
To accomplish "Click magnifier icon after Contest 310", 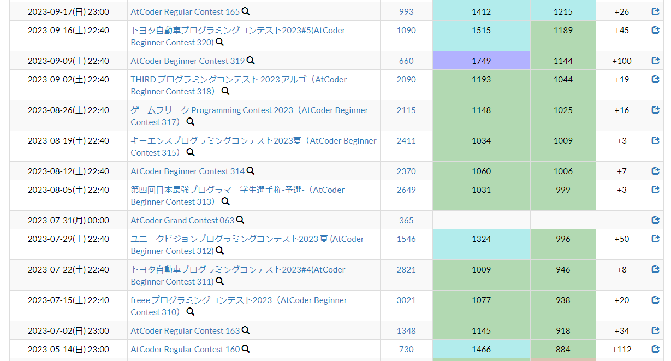I will (191, 312).
